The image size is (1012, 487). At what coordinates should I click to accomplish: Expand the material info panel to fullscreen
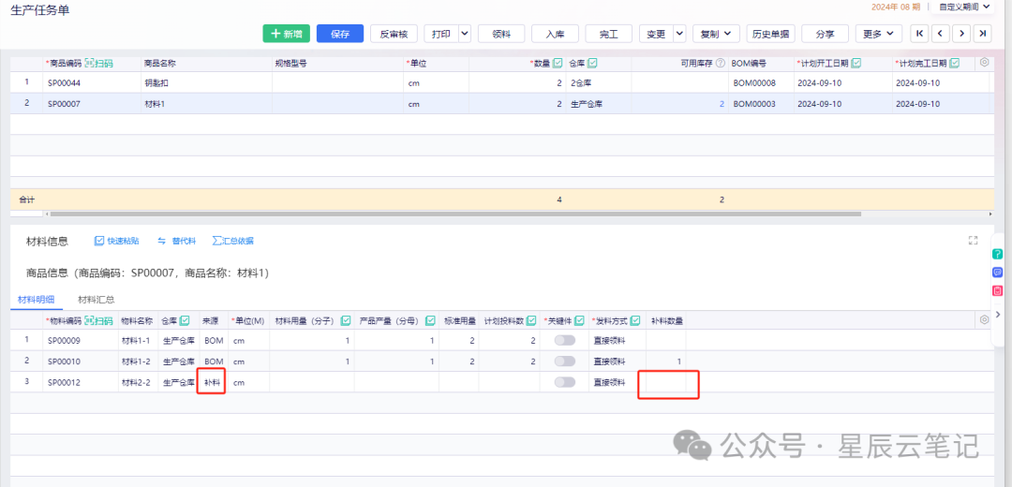974,241
